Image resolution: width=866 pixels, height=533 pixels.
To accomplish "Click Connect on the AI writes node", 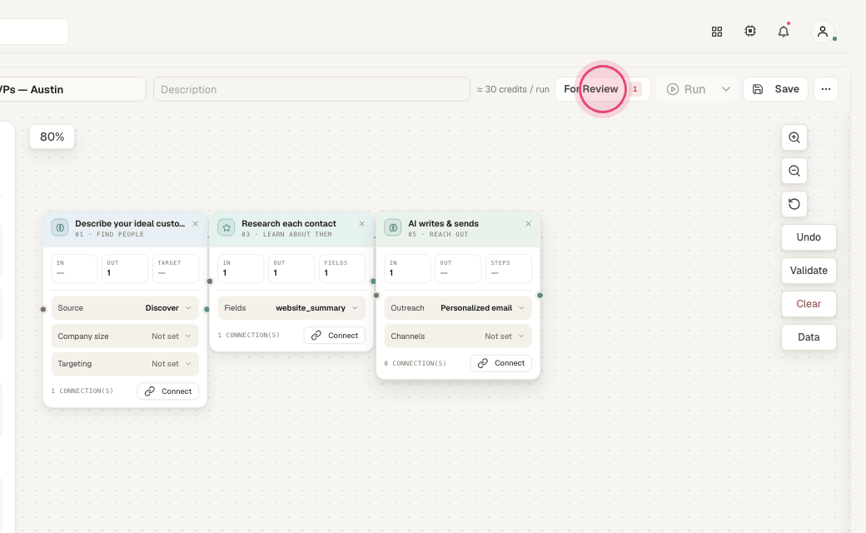I will click(x=501, y=363).
